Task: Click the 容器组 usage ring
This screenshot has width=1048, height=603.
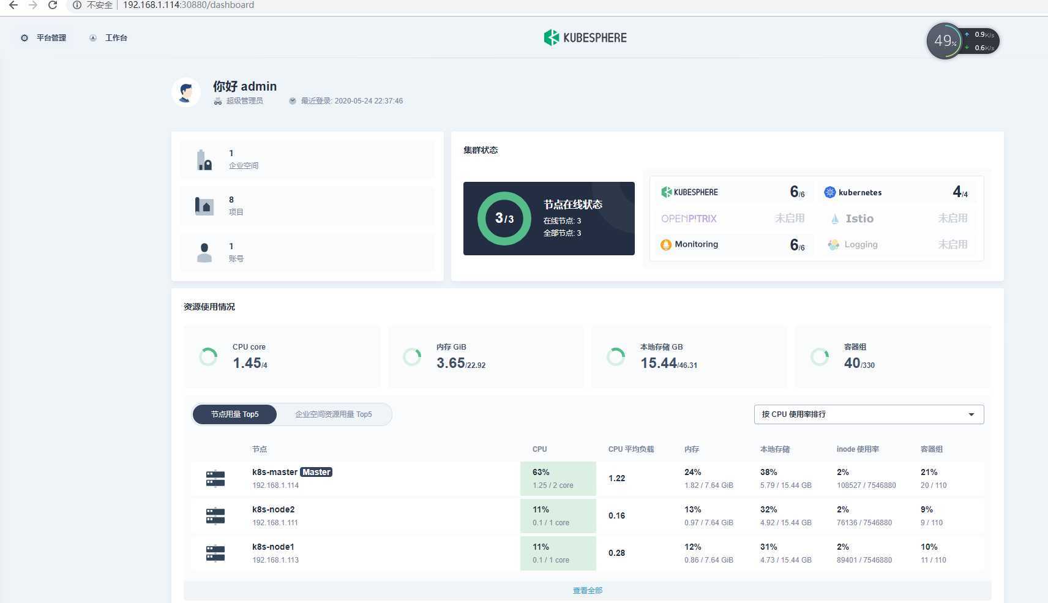Action: tap(820, 357)
